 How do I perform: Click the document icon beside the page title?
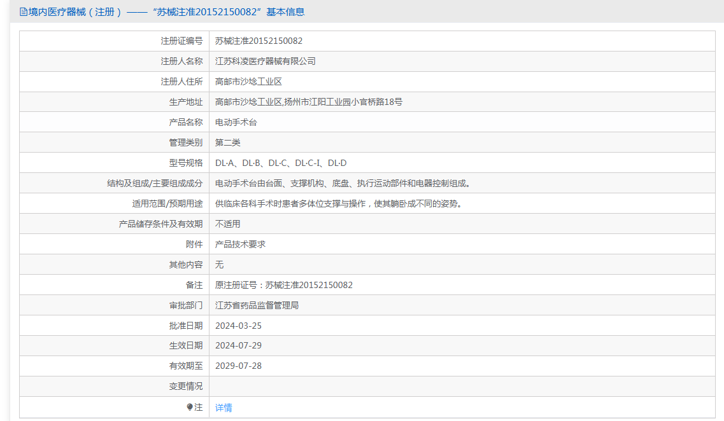point(23,12)
